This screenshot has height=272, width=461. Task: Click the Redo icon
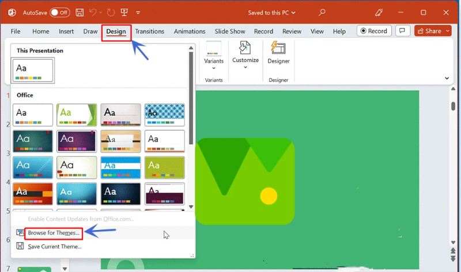(111, 12)
